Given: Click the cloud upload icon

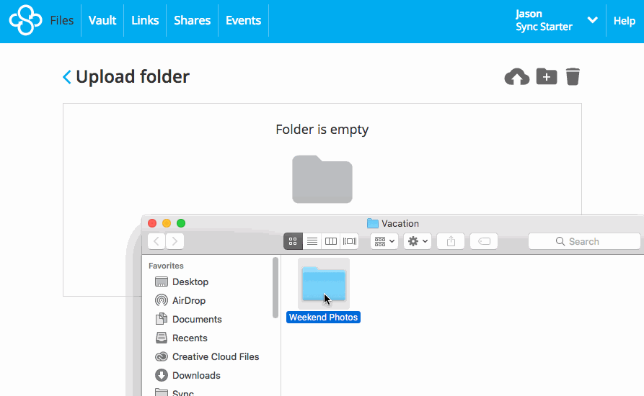Looking at the screenshot, I should point(516,77).
